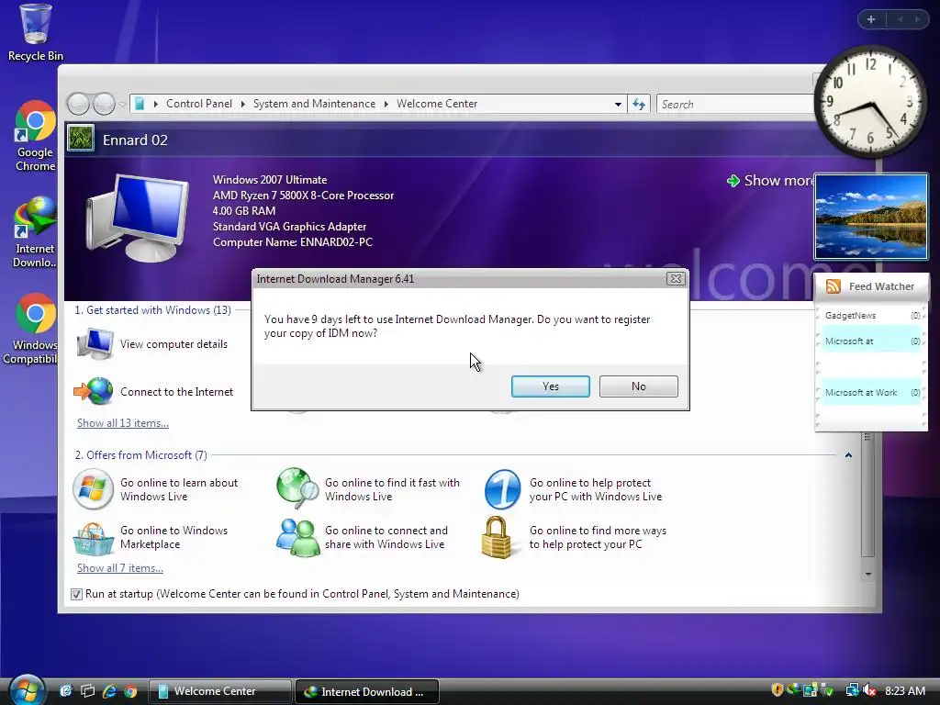Click Connect to the Internet text
940x705 pixels.
pyautogui.click(x=177, y=391)
